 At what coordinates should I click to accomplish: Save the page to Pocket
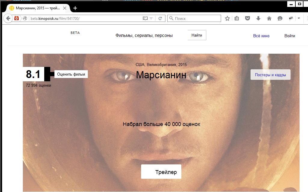coord(248,18)
